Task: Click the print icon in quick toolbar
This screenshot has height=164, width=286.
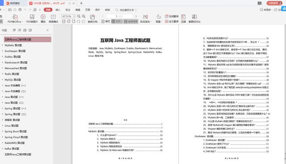Action: pyautogui.click(x=20, y=10)
